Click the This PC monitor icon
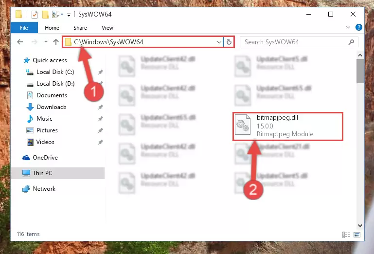 click(26, 173)
